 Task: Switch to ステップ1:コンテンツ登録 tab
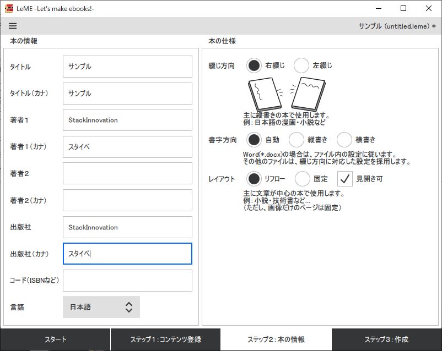point(165,339)
